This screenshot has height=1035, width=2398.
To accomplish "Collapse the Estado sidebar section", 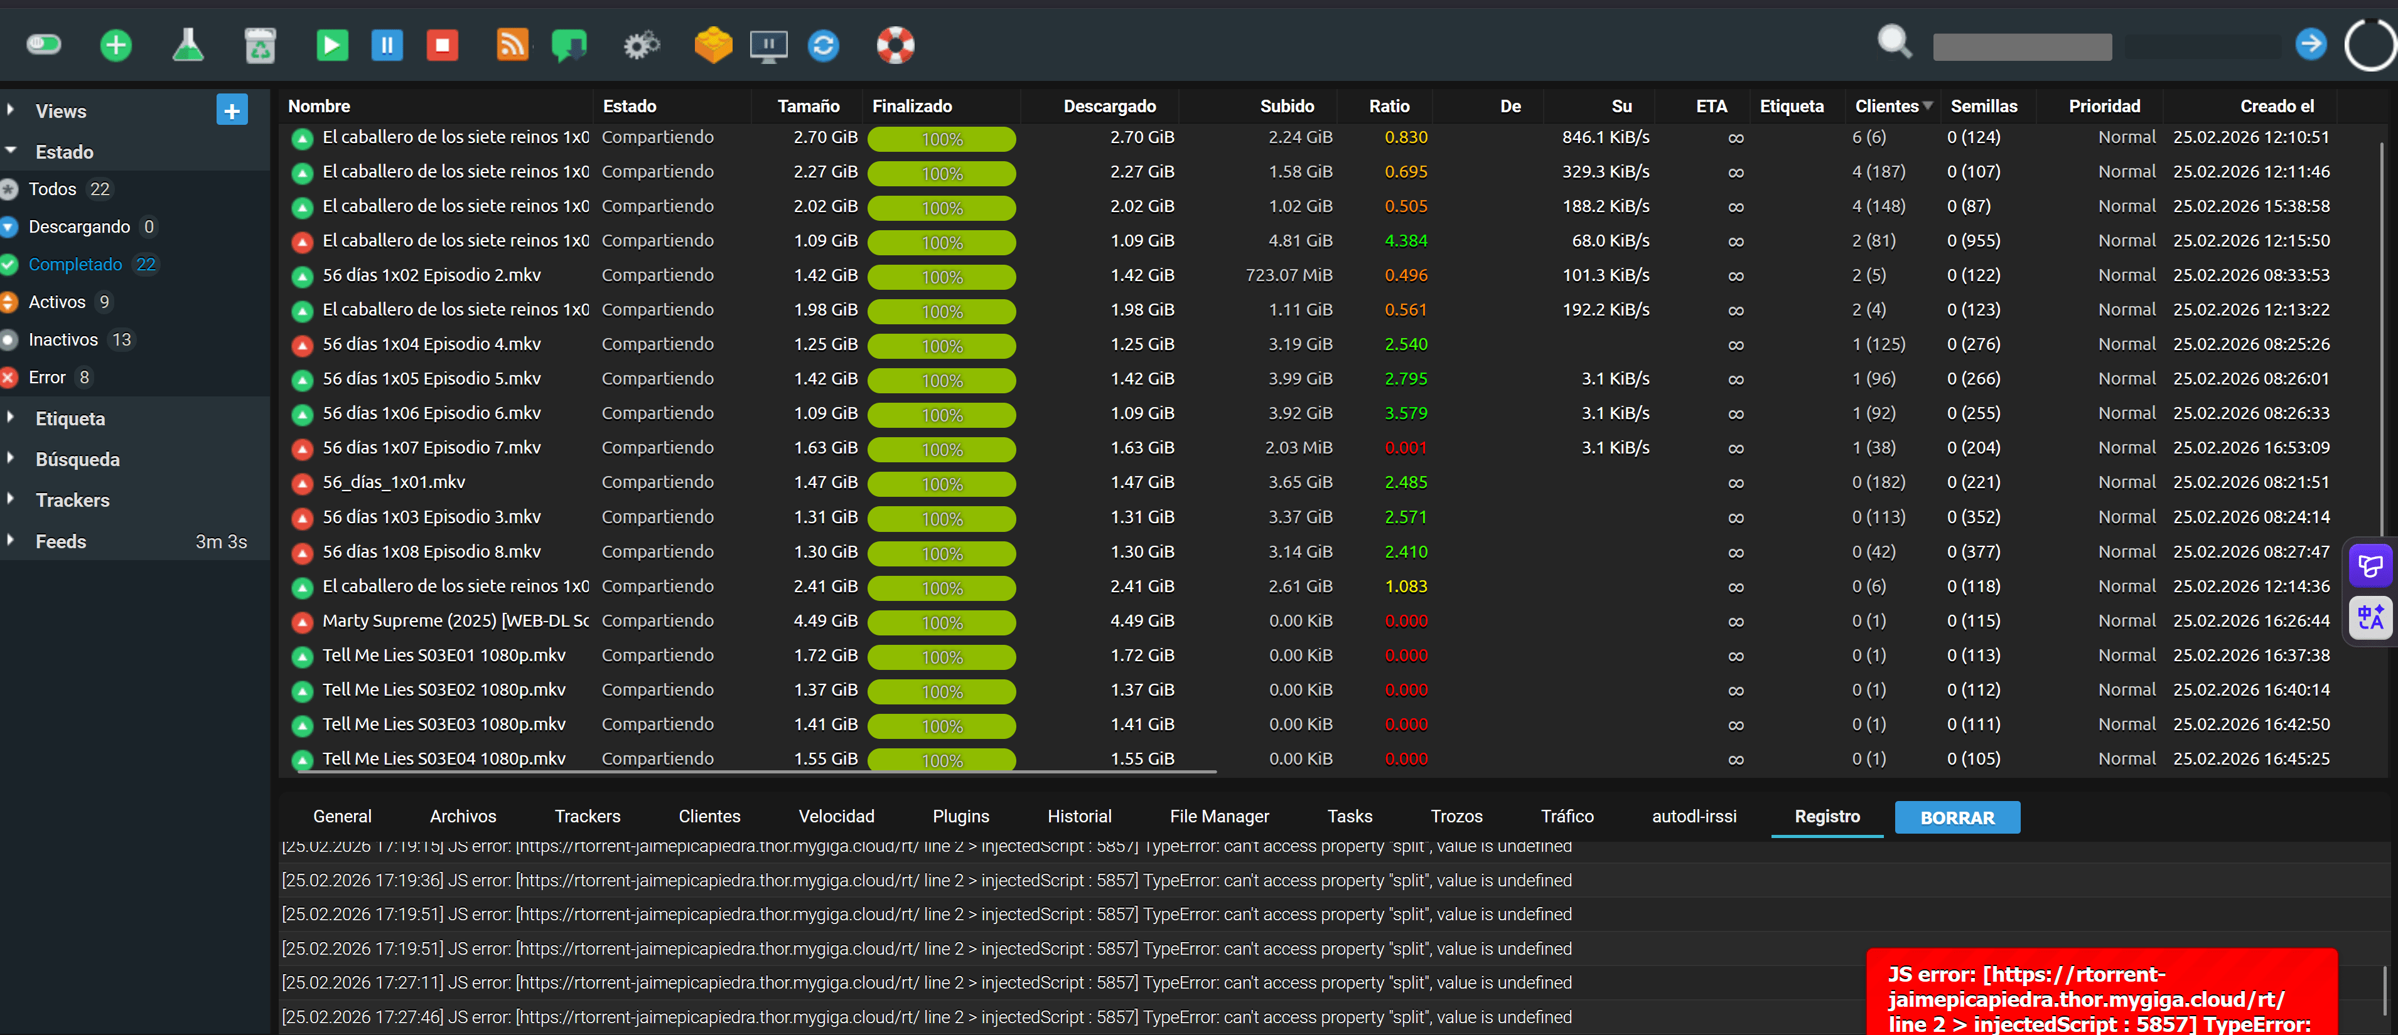I will (63, 152).
